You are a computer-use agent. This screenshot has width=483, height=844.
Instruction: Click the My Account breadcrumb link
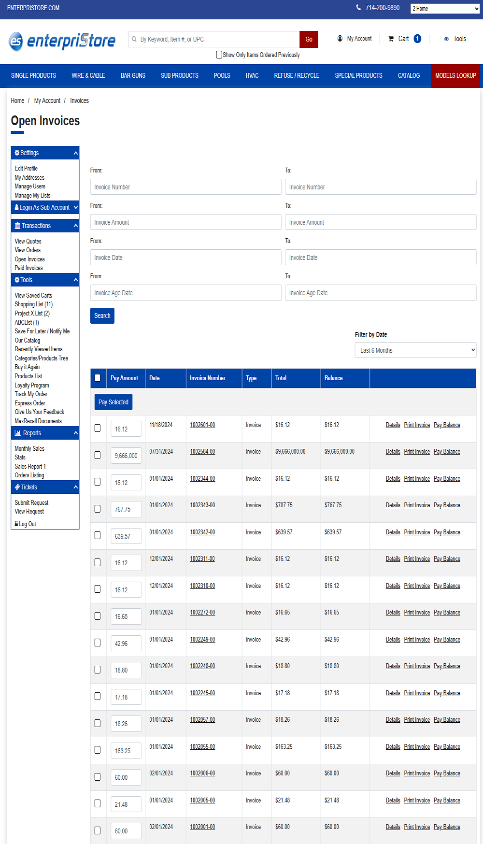click(47, 100)
